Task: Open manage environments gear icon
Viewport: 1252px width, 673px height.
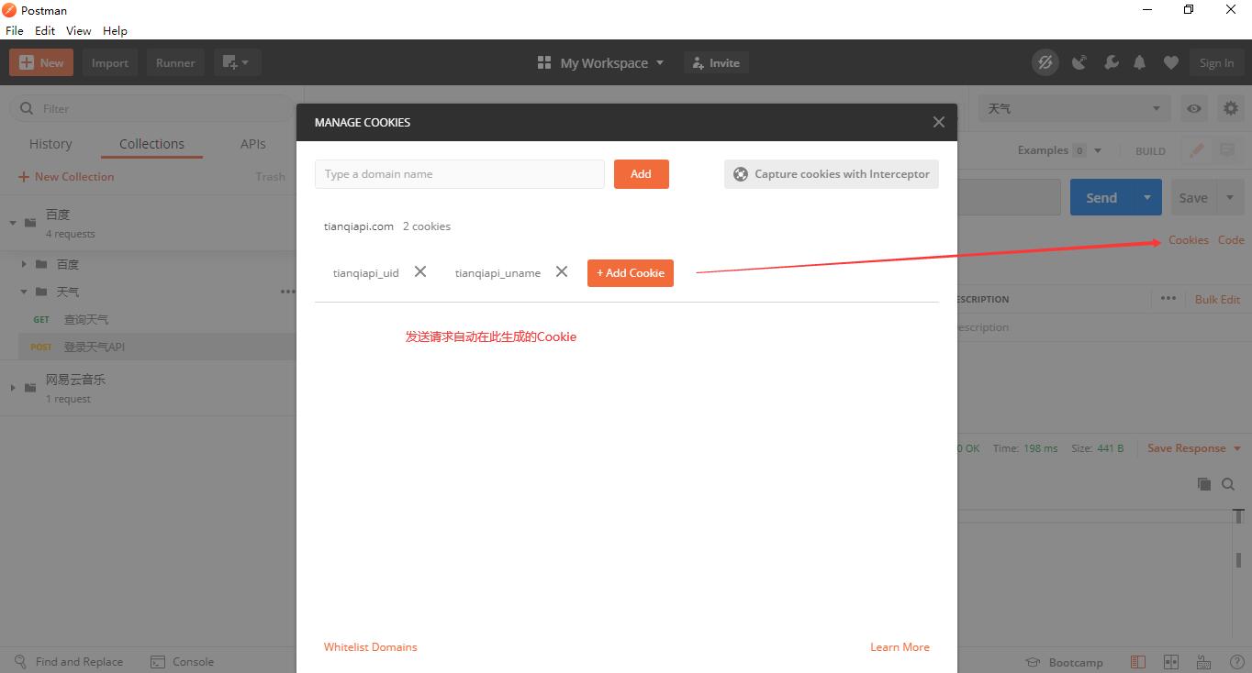Action: pyautogui.click(x=1231, y=108)
